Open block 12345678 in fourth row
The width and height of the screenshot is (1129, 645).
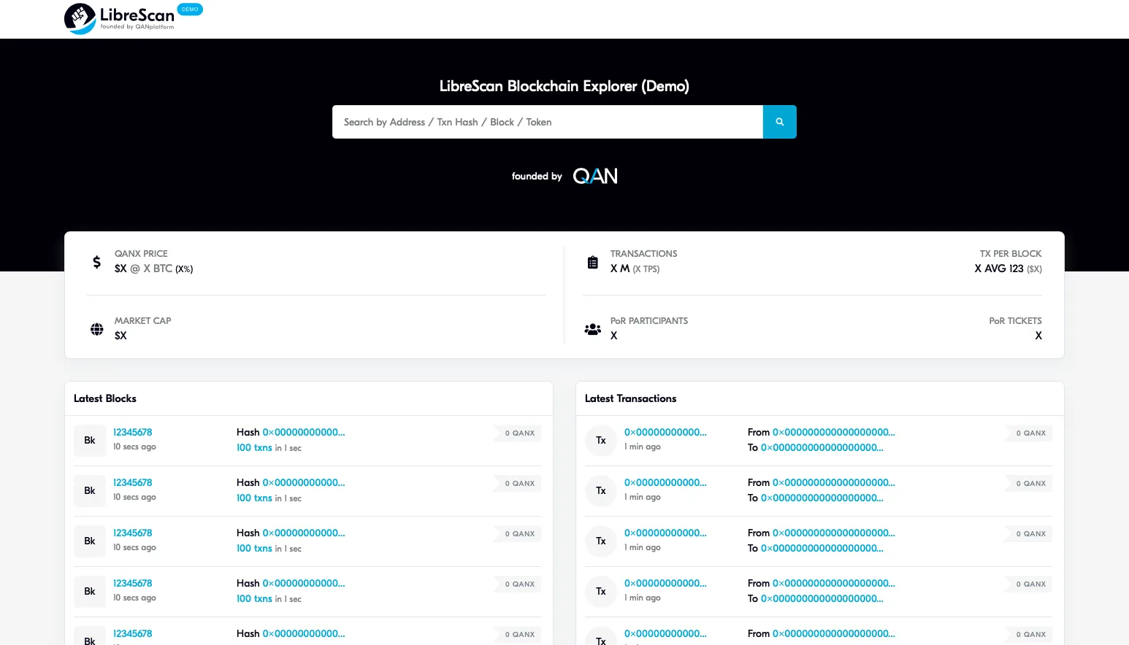pyautogui.click(x=133, y=583)
